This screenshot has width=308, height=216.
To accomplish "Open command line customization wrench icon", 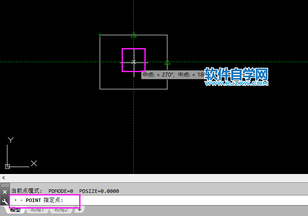I will click(4, 201).
